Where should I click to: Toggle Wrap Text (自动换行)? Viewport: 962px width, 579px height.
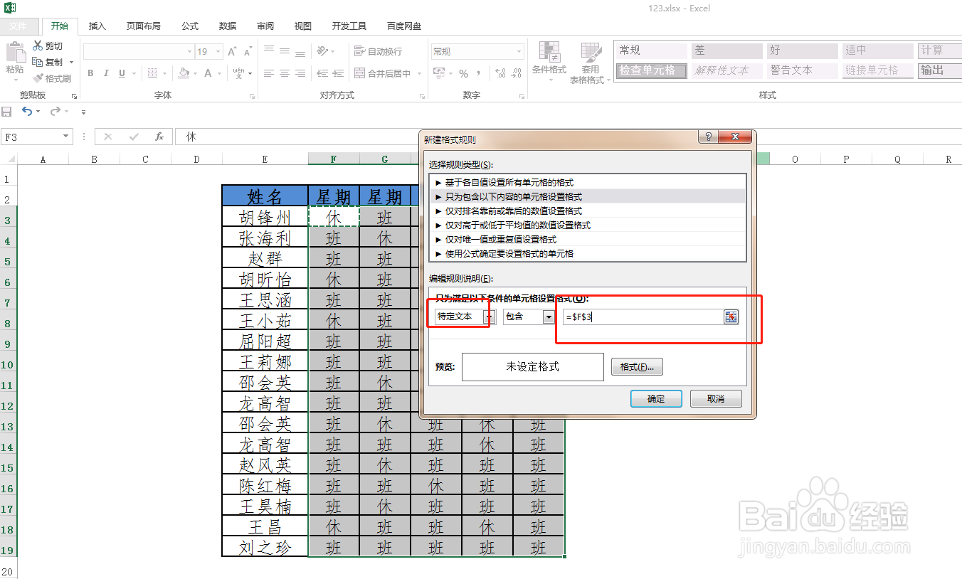click(x=379, y=51)
